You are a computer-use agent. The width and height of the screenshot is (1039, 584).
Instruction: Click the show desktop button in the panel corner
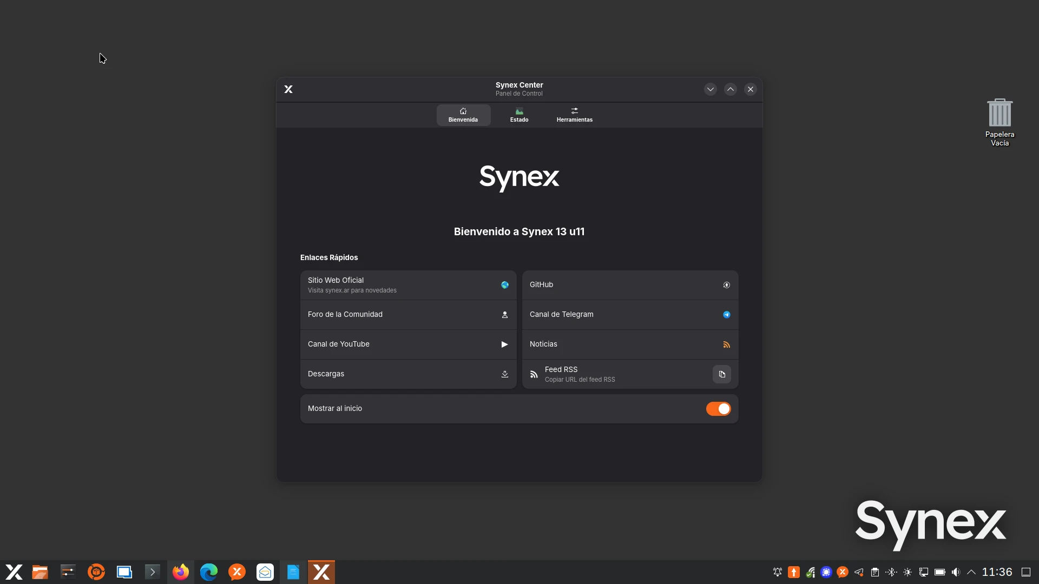click(x=1026, y=572)
